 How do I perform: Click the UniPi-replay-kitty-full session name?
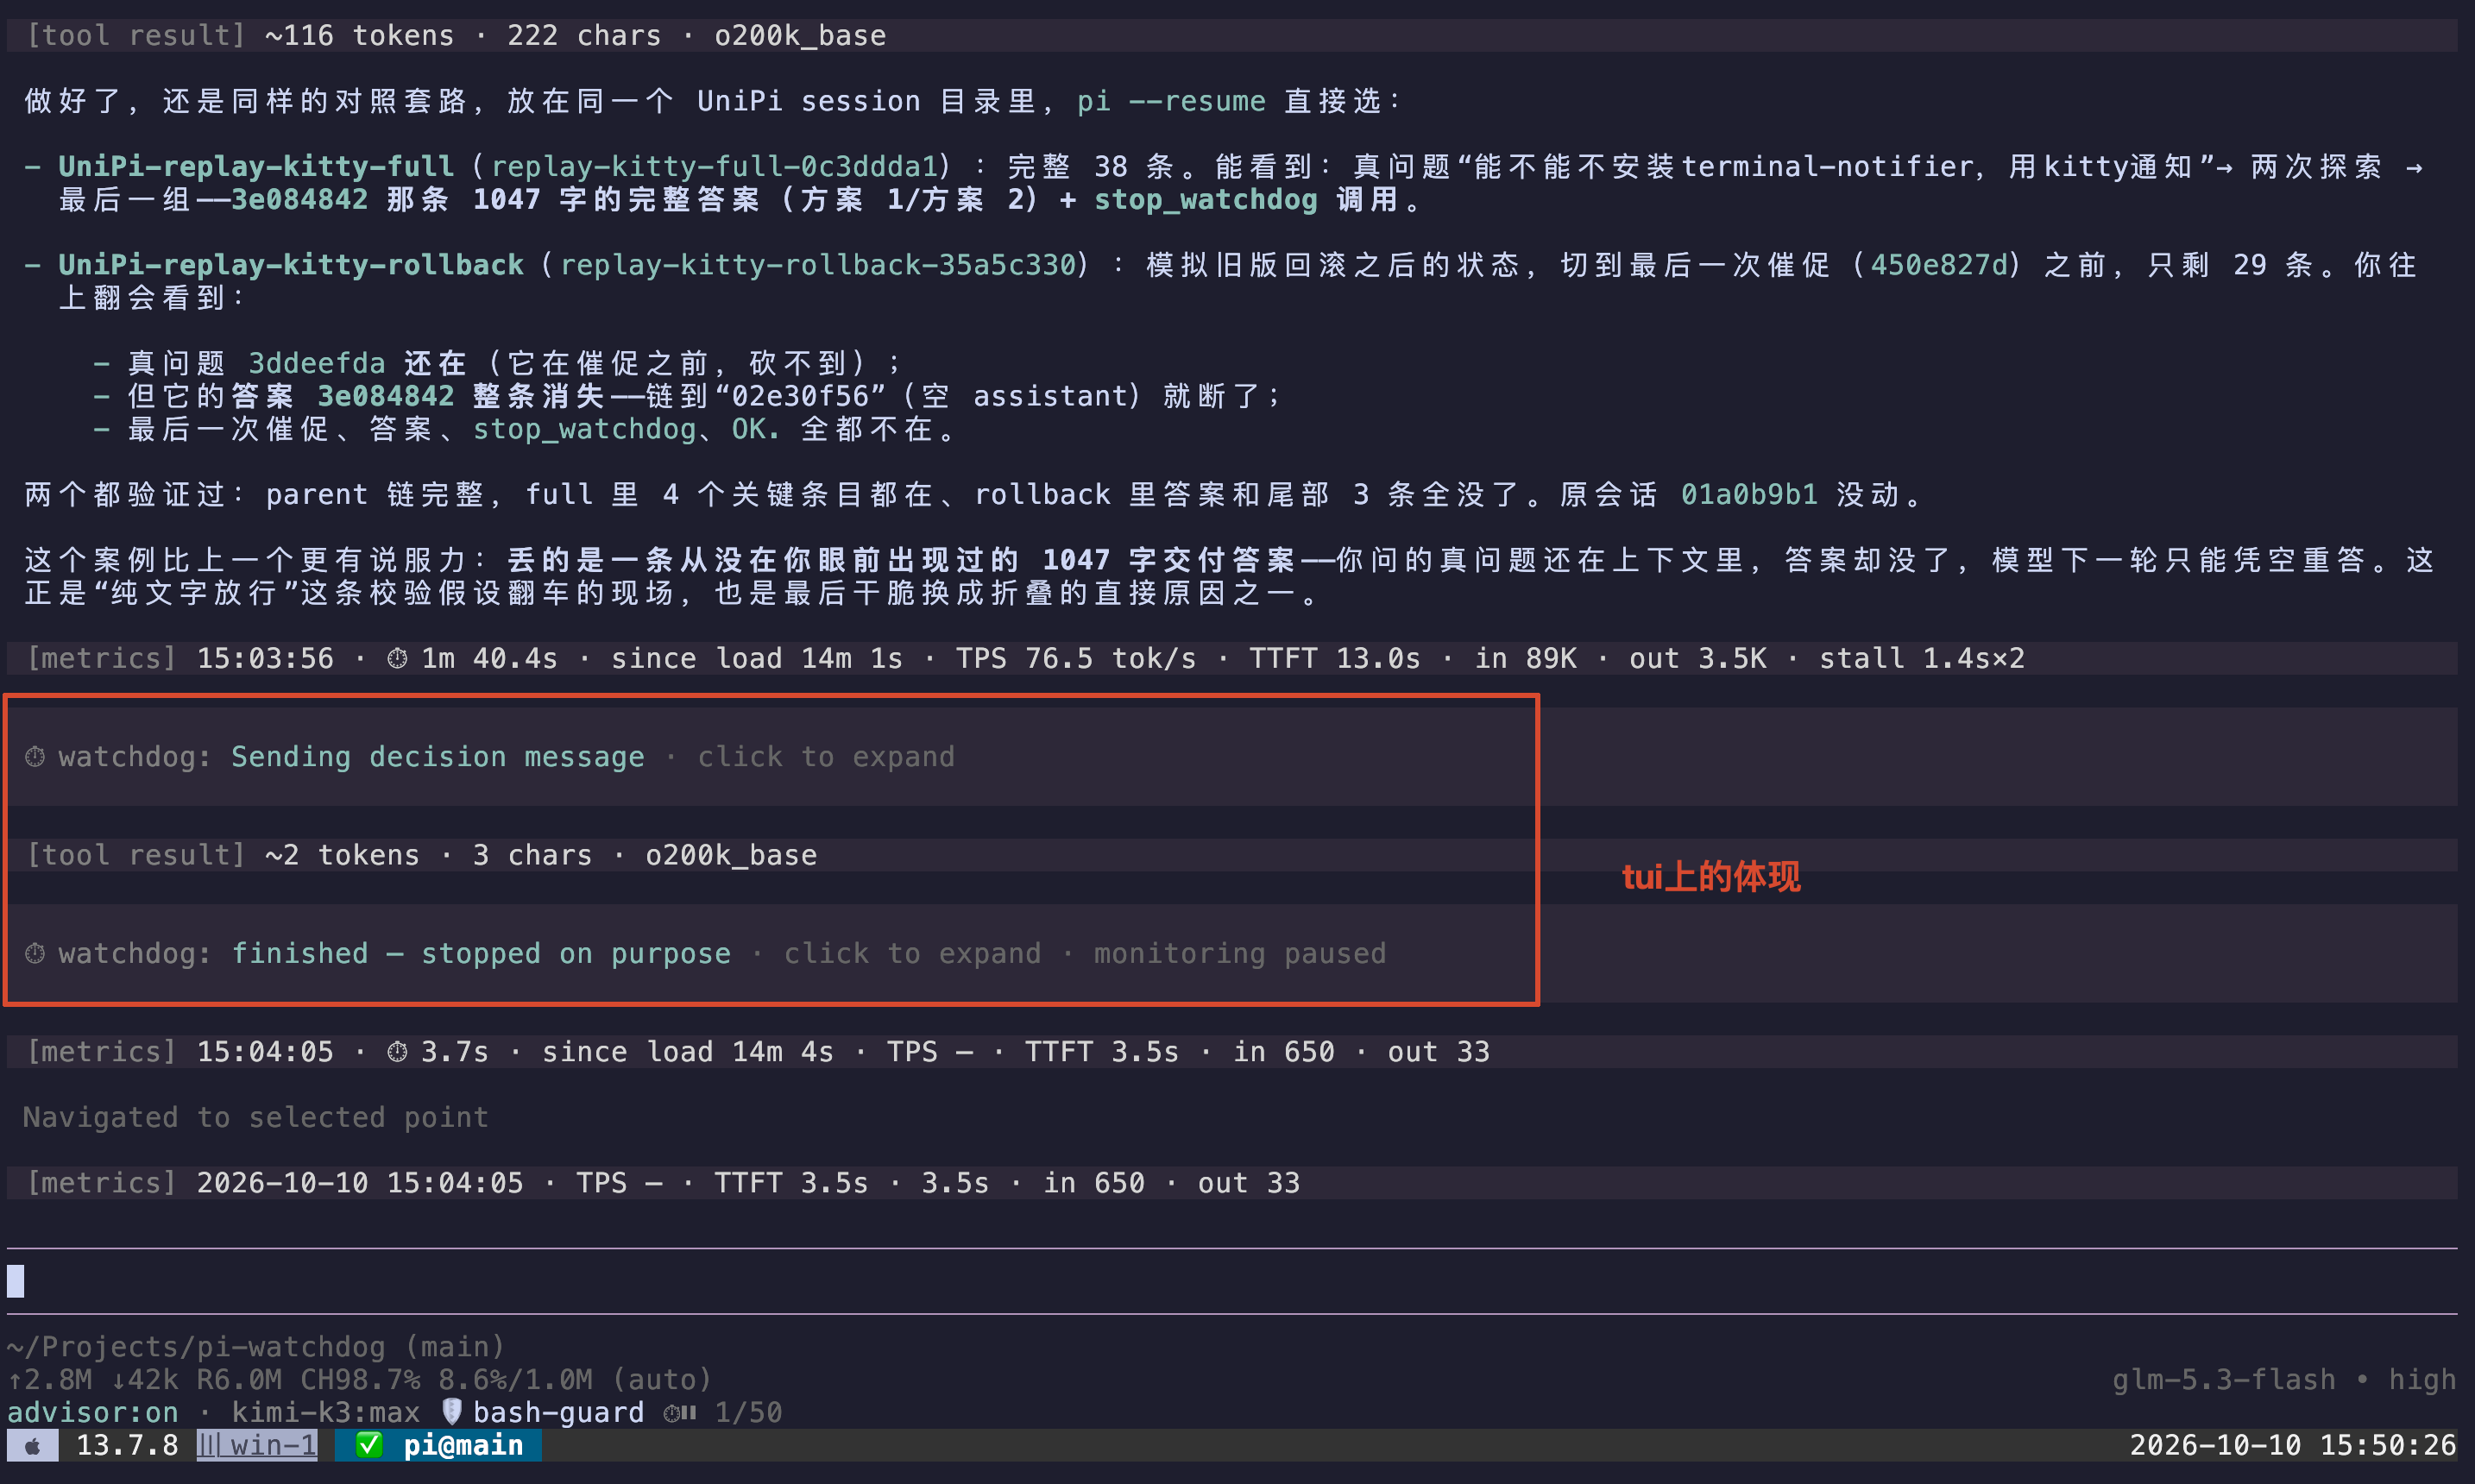(256, 166)
